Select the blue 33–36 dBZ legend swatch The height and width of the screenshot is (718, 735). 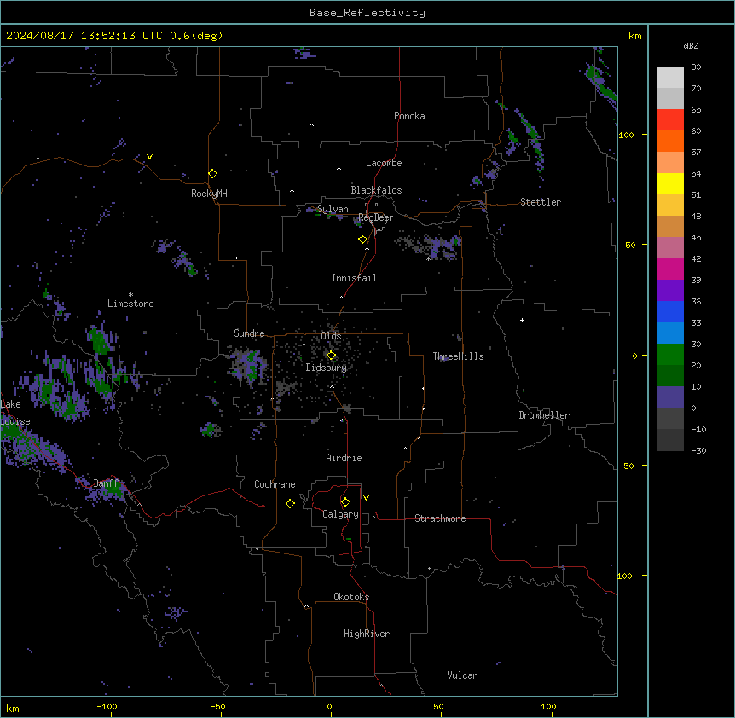coord(670,311)
